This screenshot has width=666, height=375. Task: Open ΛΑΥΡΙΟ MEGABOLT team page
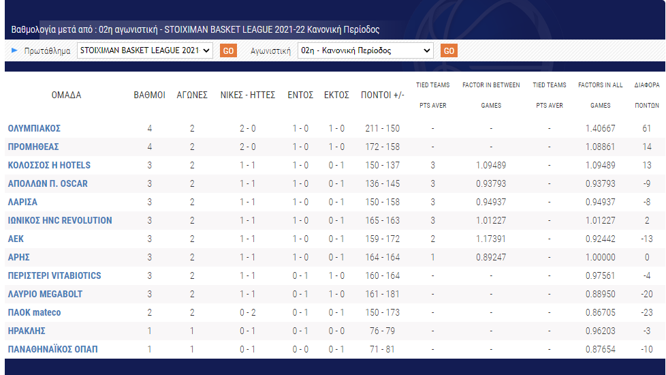[45, 294]
